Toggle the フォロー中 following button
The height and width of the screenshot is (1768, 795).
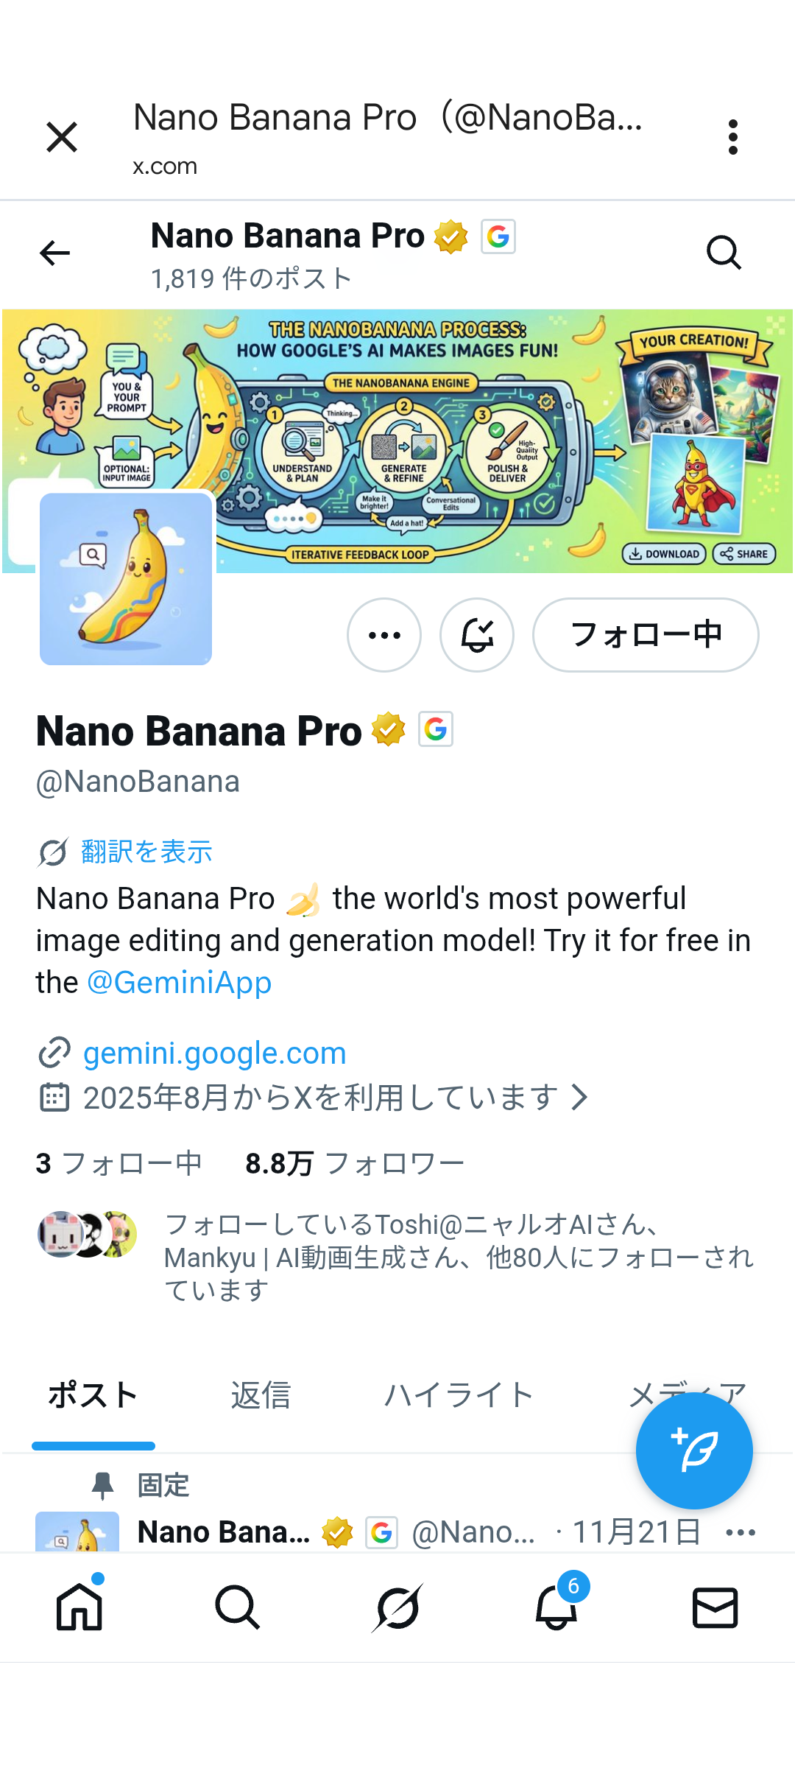click(x=646, y=635)
